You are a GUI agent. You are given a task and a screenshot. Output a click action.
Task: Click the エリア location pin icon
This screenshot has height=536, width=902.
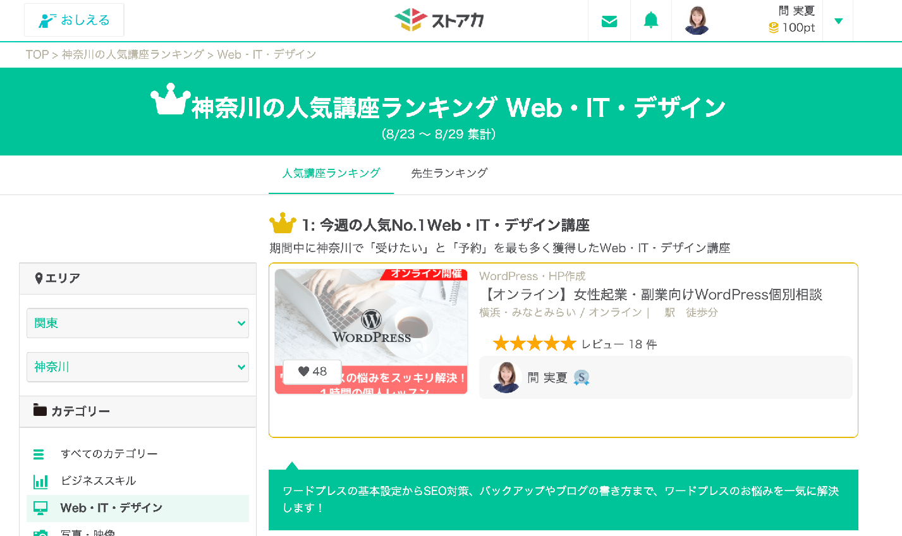pos(39,278)
